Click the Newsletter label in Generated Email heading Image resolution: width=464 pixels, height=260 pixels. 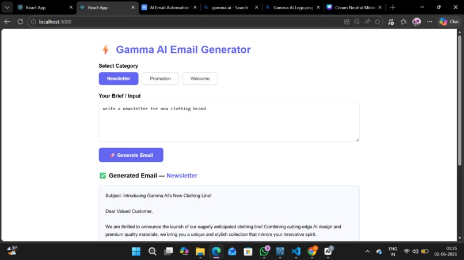[x=182, y=176]
